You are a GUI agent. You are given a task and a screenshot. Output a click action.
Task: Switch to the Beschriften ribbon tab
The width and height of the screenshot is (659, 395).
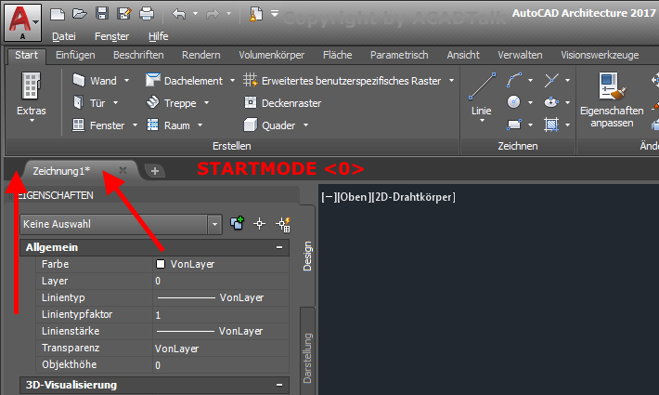pos(138,55)
